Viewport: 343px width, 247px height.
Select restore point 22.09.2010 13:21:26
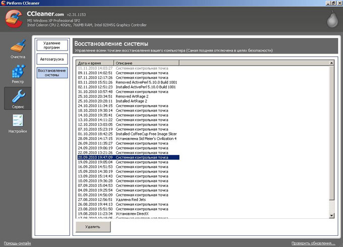pyautogui.click(x=129, y=153)
